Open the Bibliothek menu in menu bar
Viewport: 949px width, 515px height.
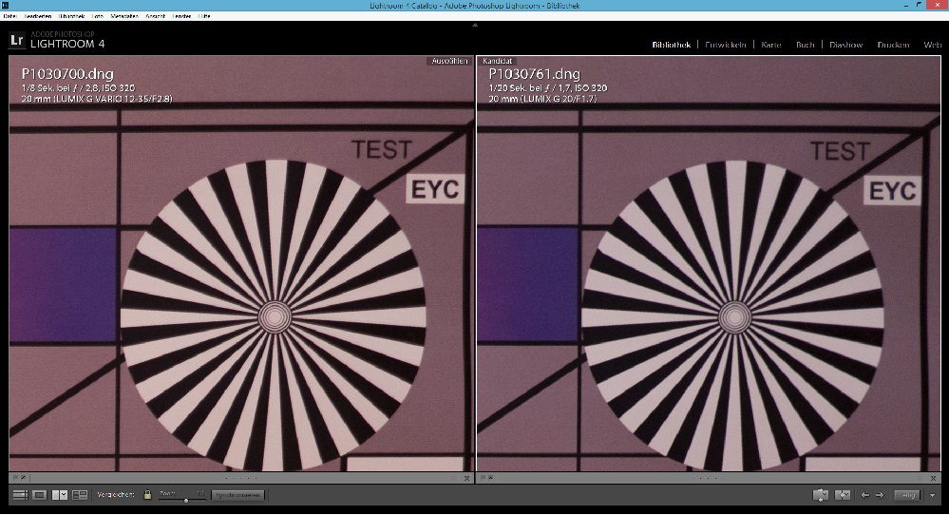(71, 16)
